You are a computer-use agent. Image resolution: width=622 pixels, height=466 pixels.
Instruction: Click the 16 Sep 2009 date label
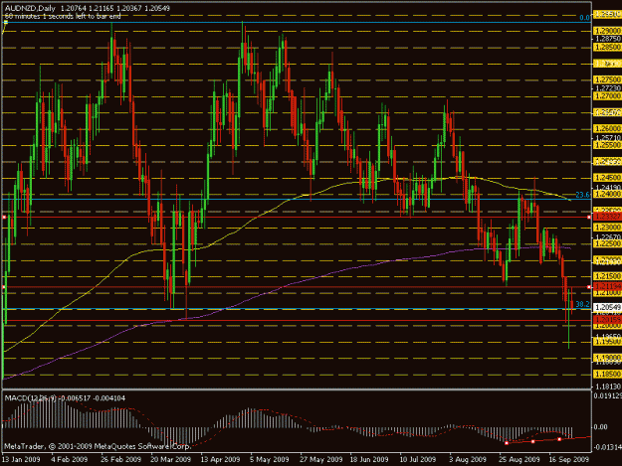point(569,459)
